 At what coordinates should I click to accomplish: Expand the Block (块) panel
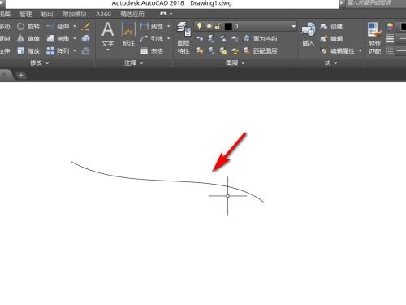330,63
